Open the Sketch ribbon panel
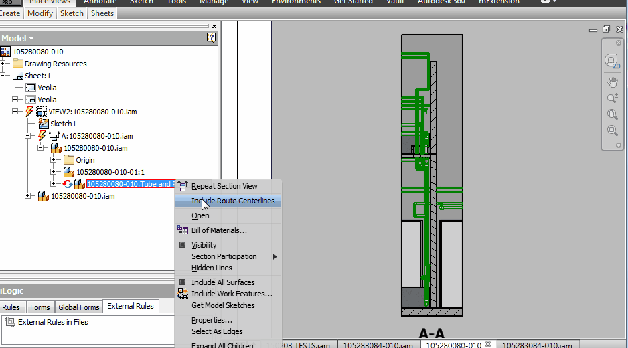Screen dimensions: 628x348 pos(72,13)
